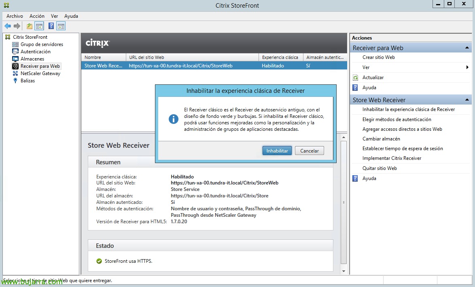Image resolution: width=475 pixels, height=287 pixels.
Task: Select NetScaler Gateway in the tree
Action: pyautogui.click(x=40, y=73)
